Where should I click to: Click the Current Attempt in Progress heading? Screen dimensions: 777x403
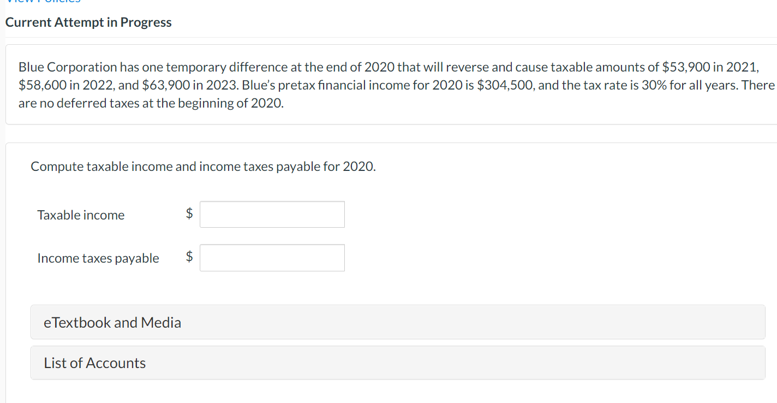coord(88,22)
